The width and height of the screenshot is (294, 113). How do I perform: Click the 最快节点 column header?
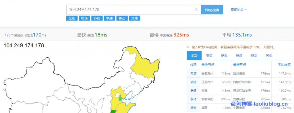coord(208,65)
